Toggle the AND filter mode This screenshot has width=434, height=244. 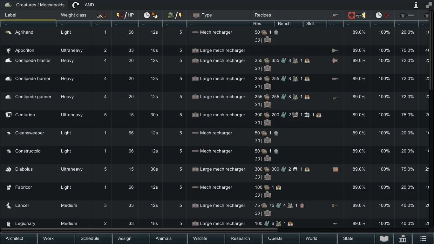click(89, 5)
